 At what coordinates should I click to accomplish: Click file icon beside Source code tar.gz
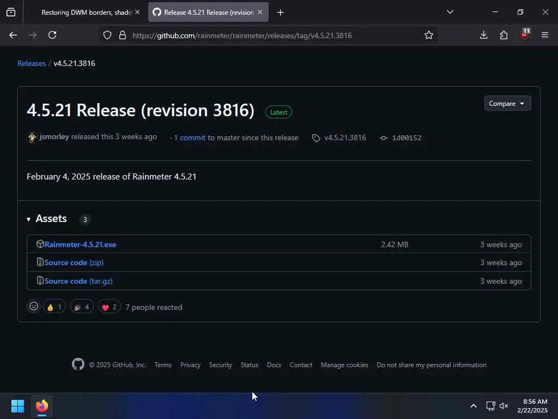click(40, 281)
